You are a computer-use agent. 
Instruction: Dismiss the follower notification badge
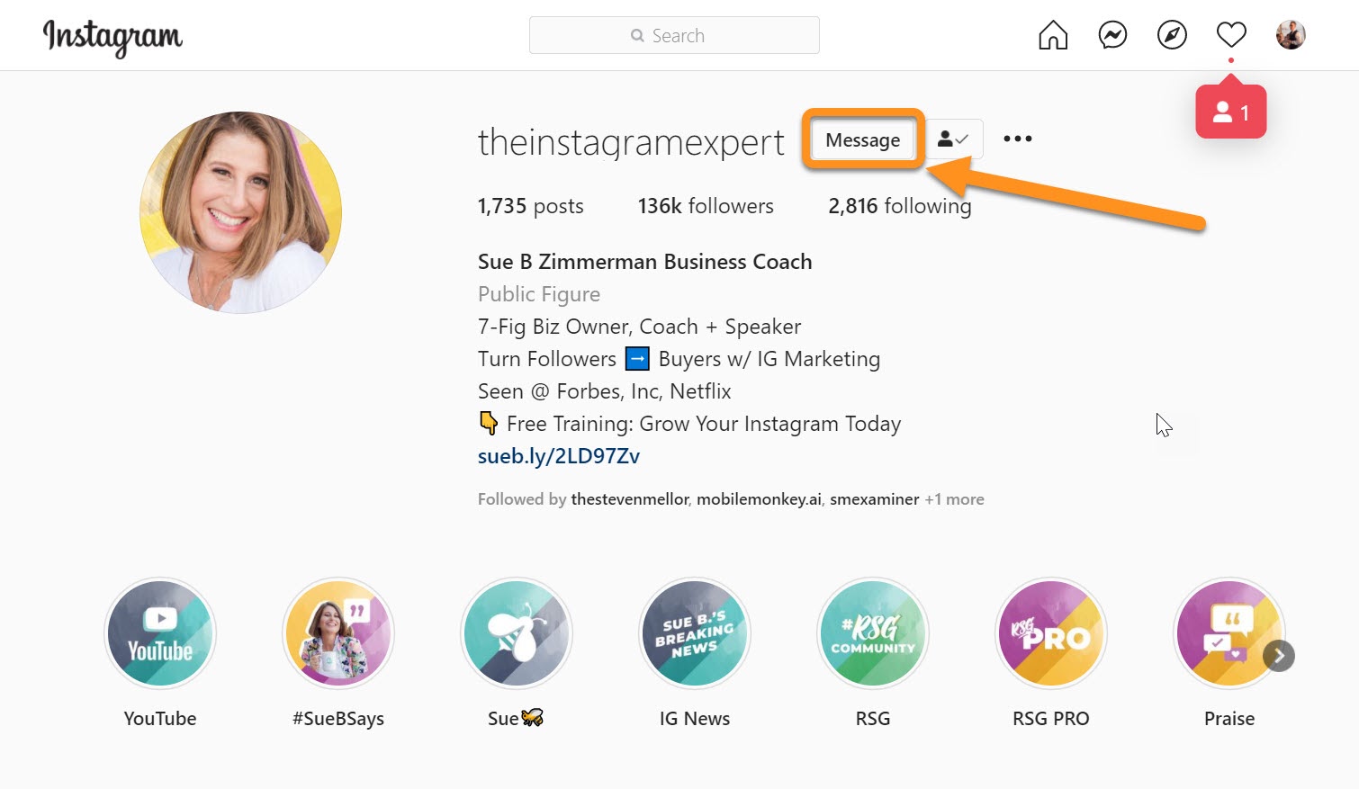[1230, 110]
